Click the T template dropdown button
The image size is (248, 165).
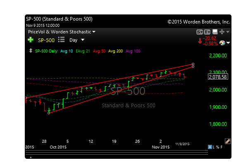click(x=207, y=32)
